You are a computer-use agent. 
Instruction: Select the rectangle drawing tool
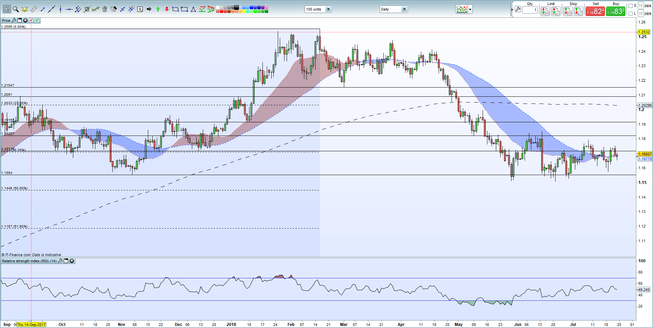tap(184, 9)
